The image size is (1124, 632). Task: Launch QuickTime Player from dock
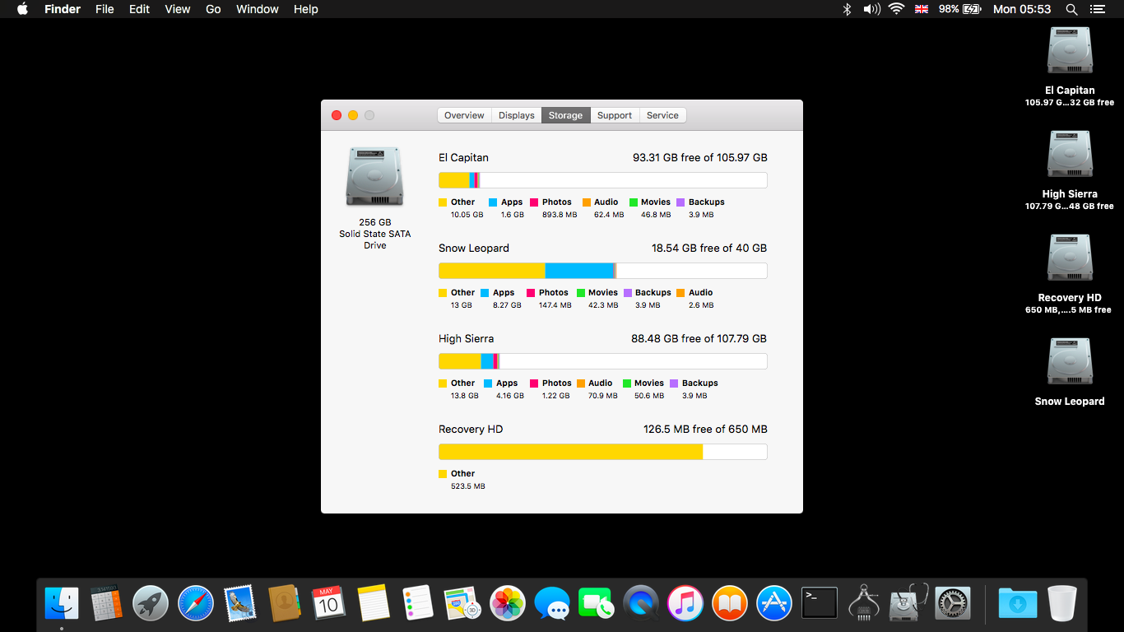click(x=641, y=603)
